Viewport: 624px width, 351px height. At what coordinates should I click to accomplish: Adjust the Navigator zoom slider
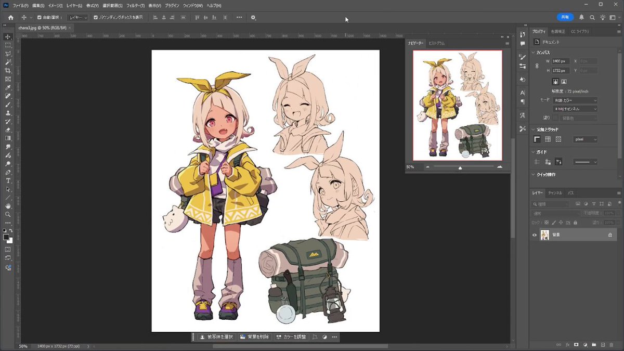coord(460,167)
